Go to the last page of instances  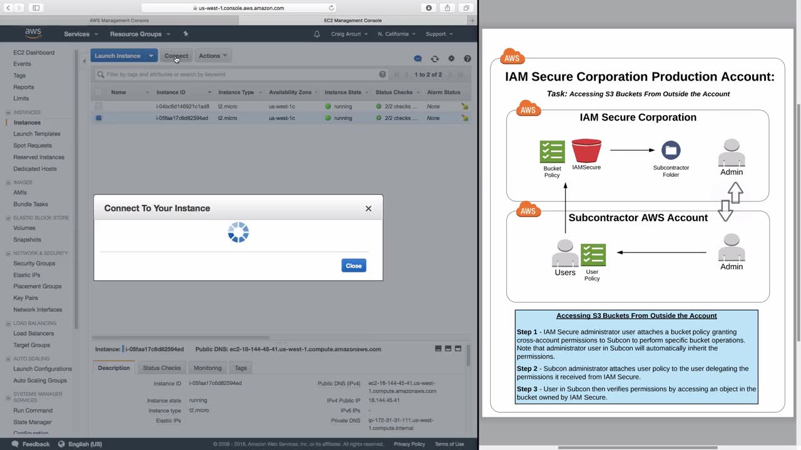[x=460, y=74]
